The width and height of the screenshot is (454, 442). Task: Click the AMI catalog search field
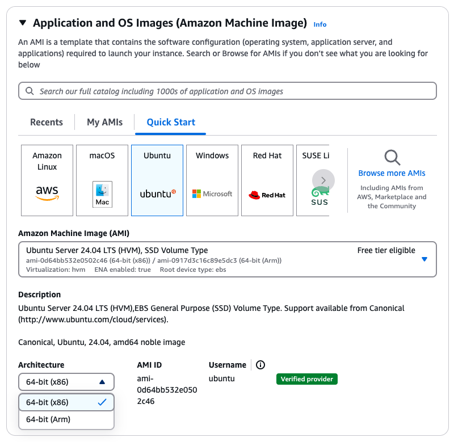[x=227, y=91]
